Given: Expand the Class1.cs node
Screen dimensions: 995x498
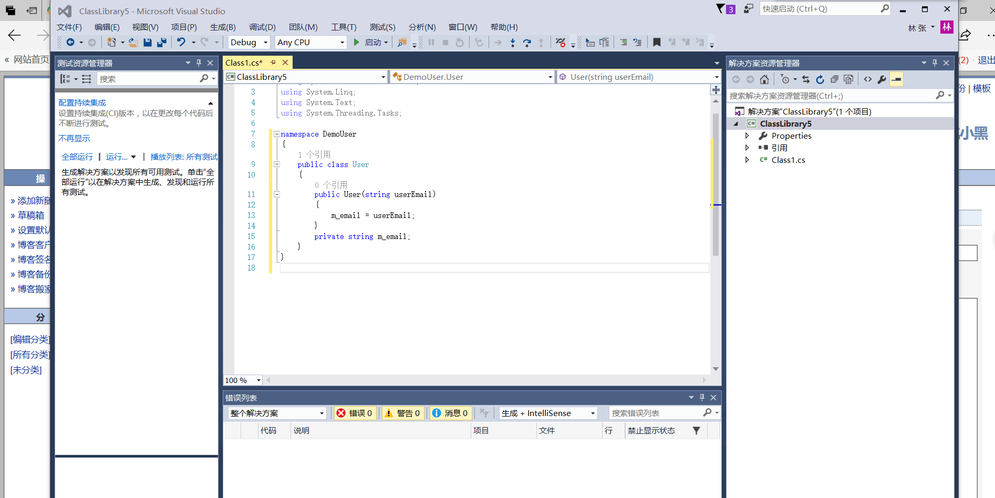Looking at the screenshot, I should click(747, 160).
